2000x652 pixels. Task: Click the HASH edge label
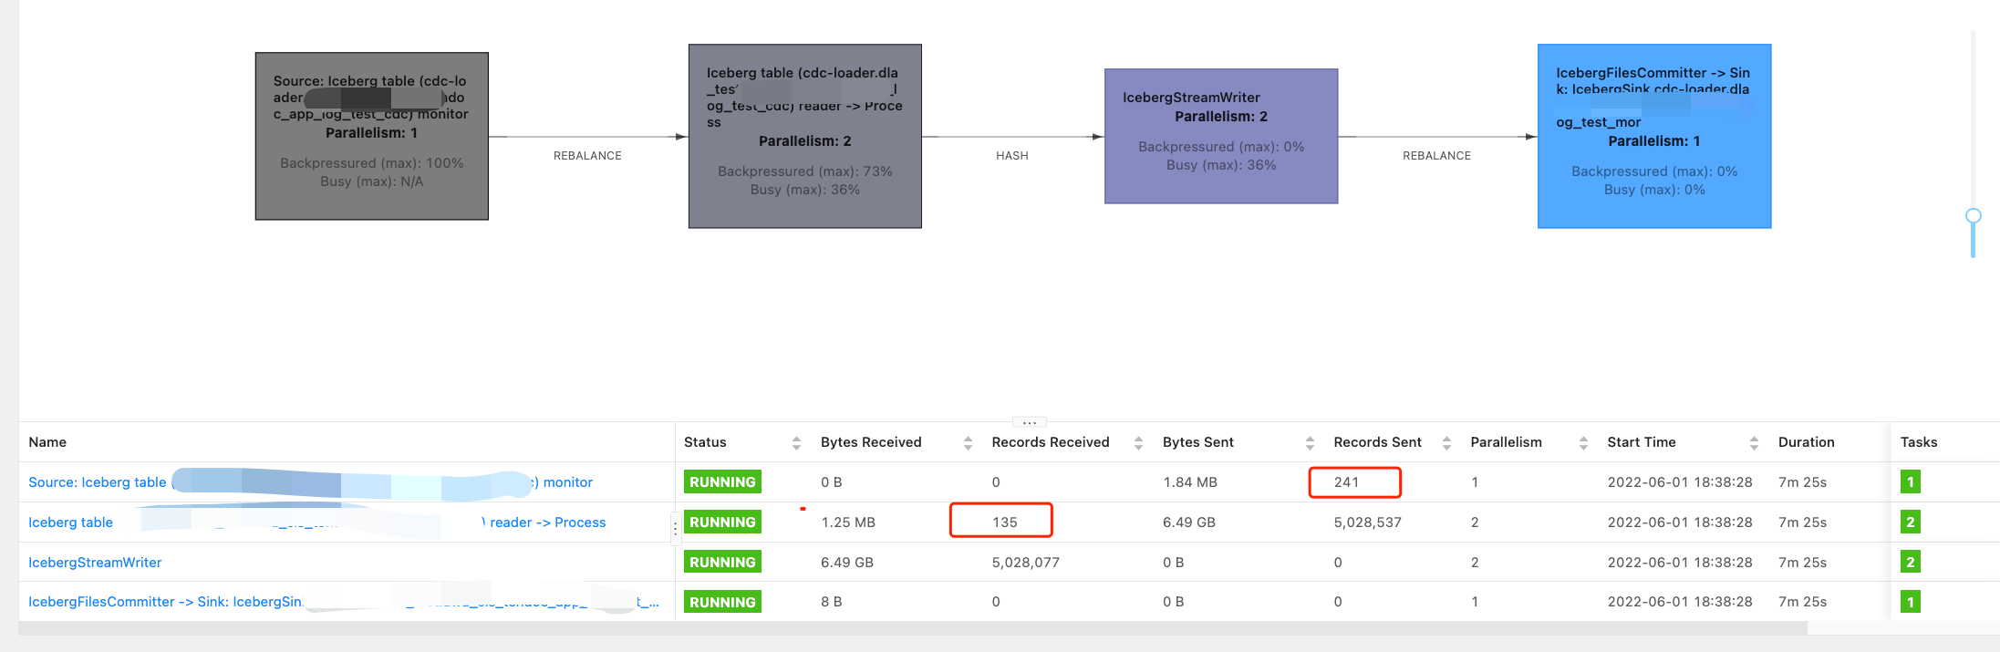coord(1012,156)
